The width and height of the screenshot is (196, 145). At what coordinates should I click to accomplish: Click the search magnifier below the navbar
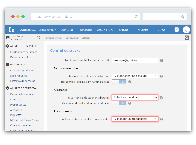tap(187, 38)
